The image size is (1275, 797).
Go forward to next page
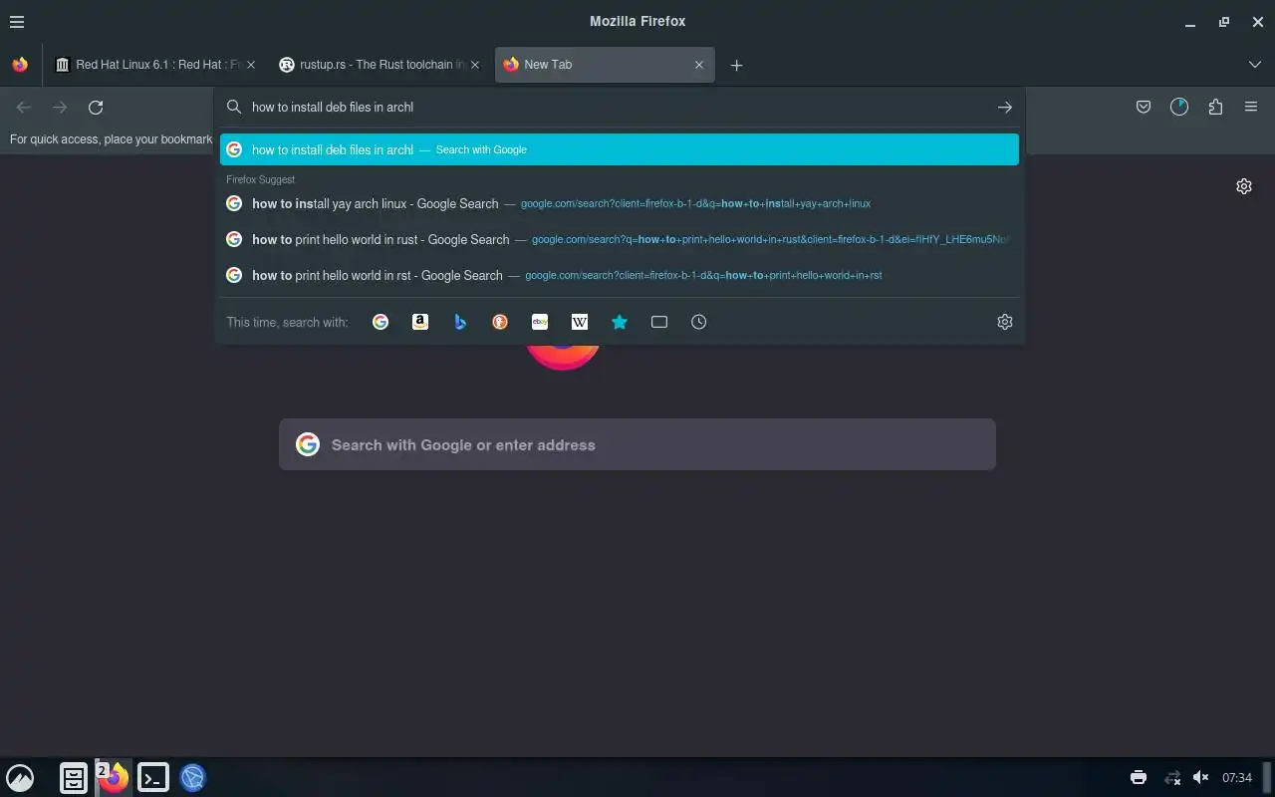[60, 107]
